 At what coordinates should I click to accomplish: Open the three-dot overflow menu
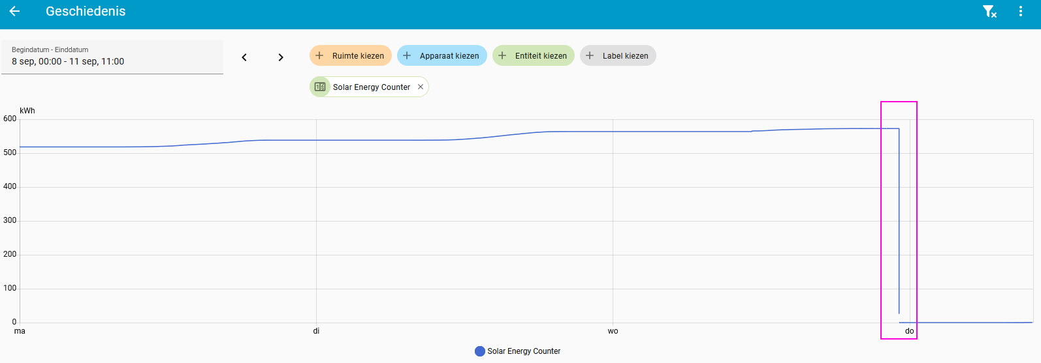point(1021,11)
